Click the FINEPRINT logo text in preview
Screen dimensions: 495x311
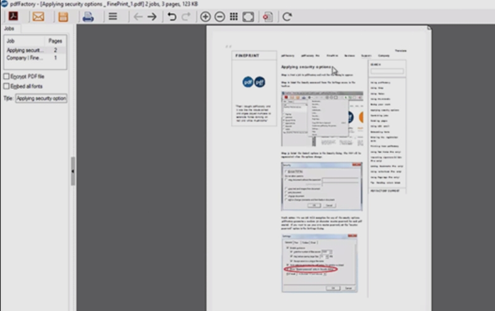pos(247,56)
